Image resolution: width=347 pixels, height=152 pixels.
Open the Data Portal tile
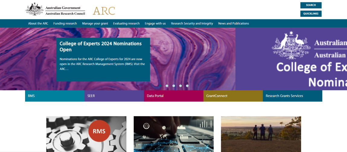pos(174,96)
